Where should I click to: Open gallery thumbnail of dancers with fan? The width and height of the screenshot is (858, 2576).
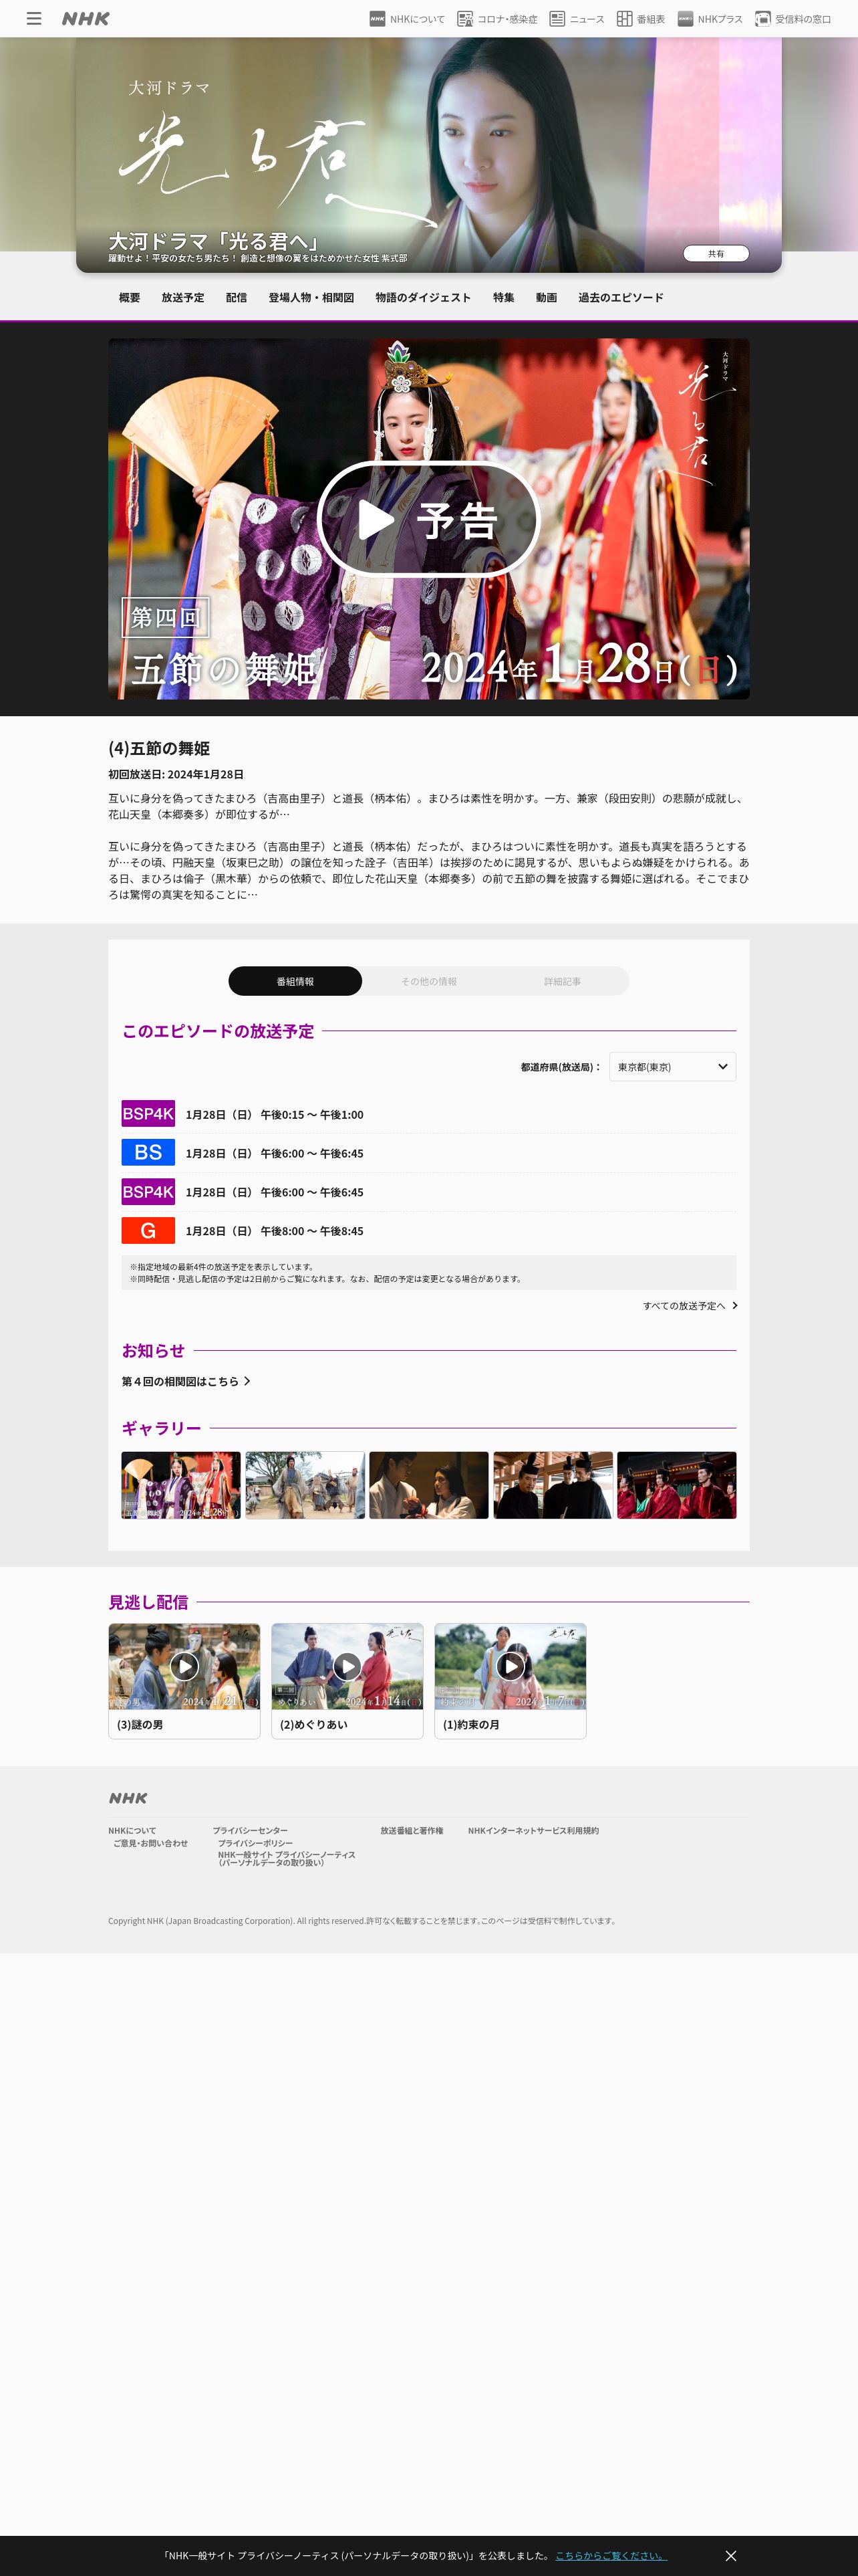tap(181, 1485)
